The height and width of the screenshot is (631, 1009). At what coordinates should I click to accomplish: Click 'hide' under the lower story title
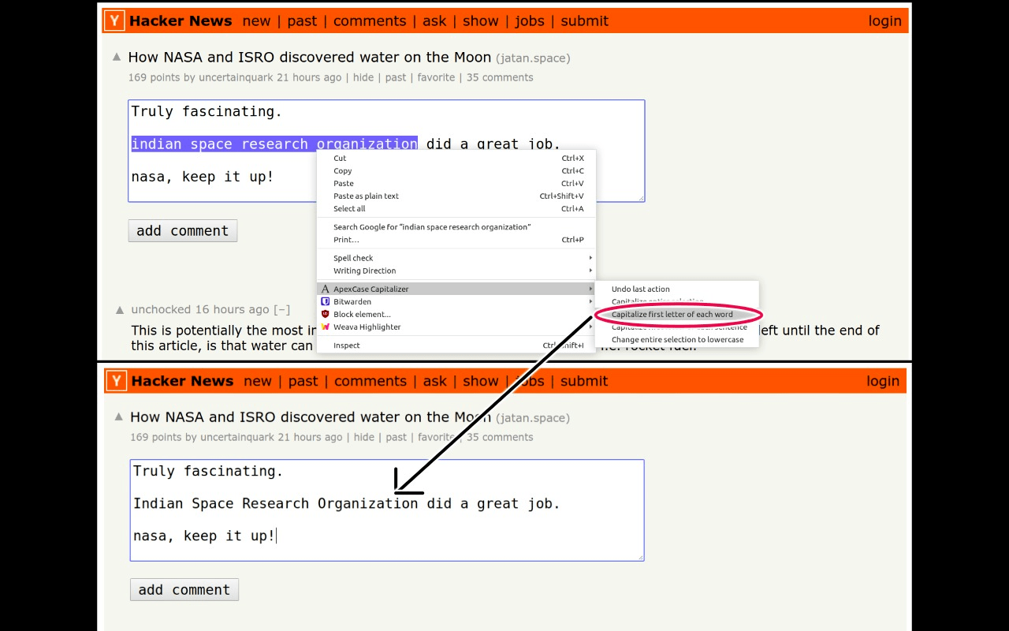(x=364, y=437)
